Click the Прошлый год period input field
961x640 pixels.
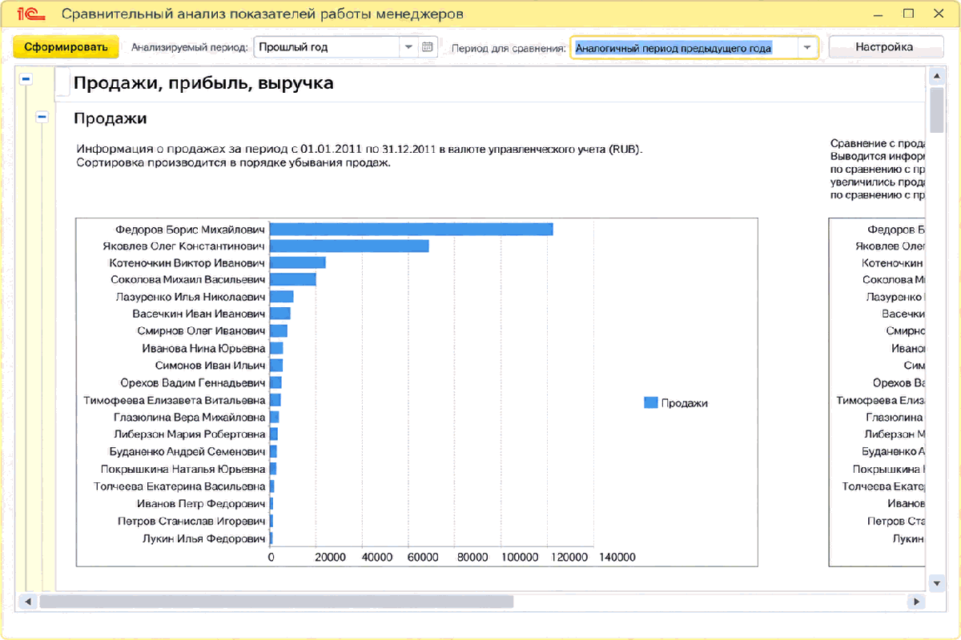click(x=327, y=47)
